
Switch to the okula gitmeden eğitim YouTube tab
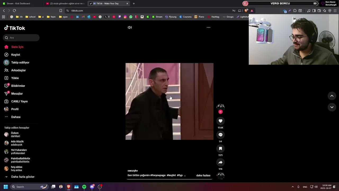click(x=65, y=3)
